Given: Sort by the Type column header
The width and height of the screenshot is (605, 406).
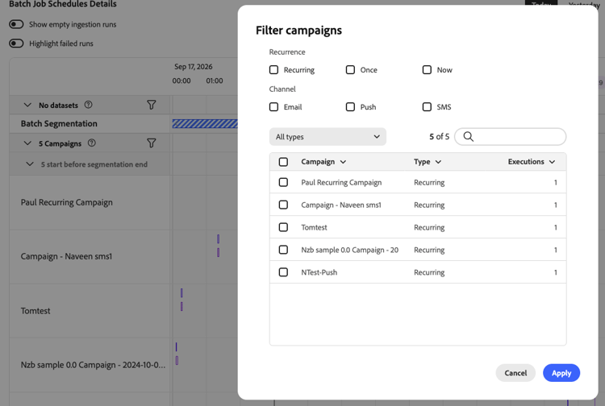Looking at the screenshot, I should (427, 162).
